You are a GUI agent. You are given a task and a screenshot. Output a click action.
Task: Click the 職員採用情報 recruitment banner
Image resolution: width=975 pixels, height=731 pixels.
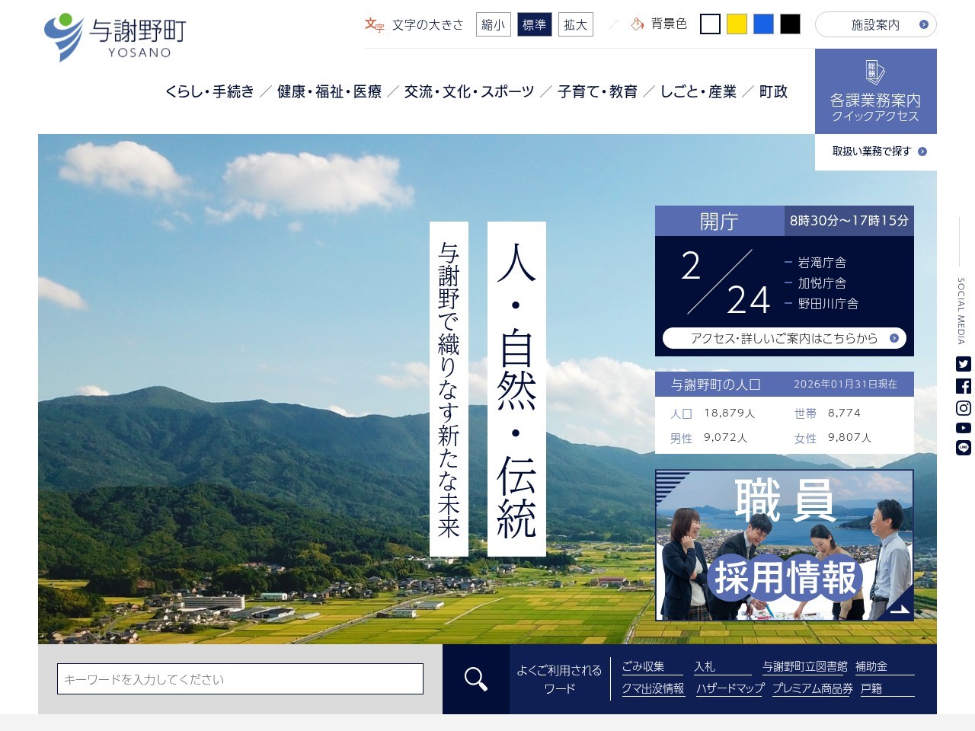point(784,543)
